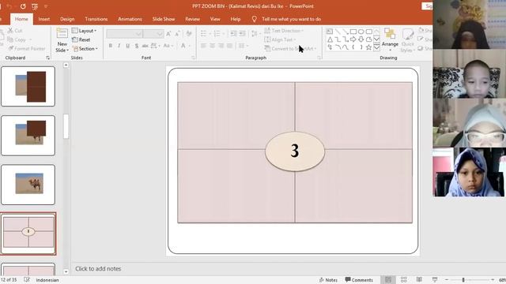Screen dimensions: 506x284
Task: Select the Oval shape in gallery
Action: [x=361, y=32]
